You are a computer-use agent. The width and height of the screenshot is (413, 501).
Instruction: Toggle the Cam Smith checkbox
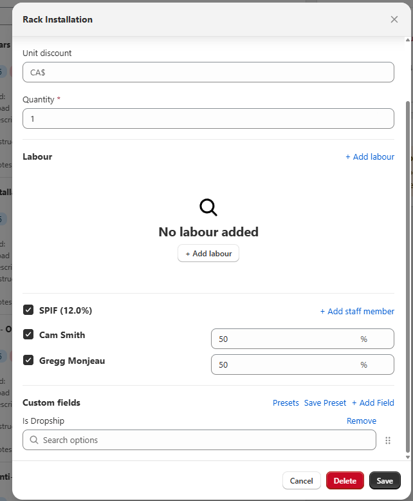pos(28,335)
